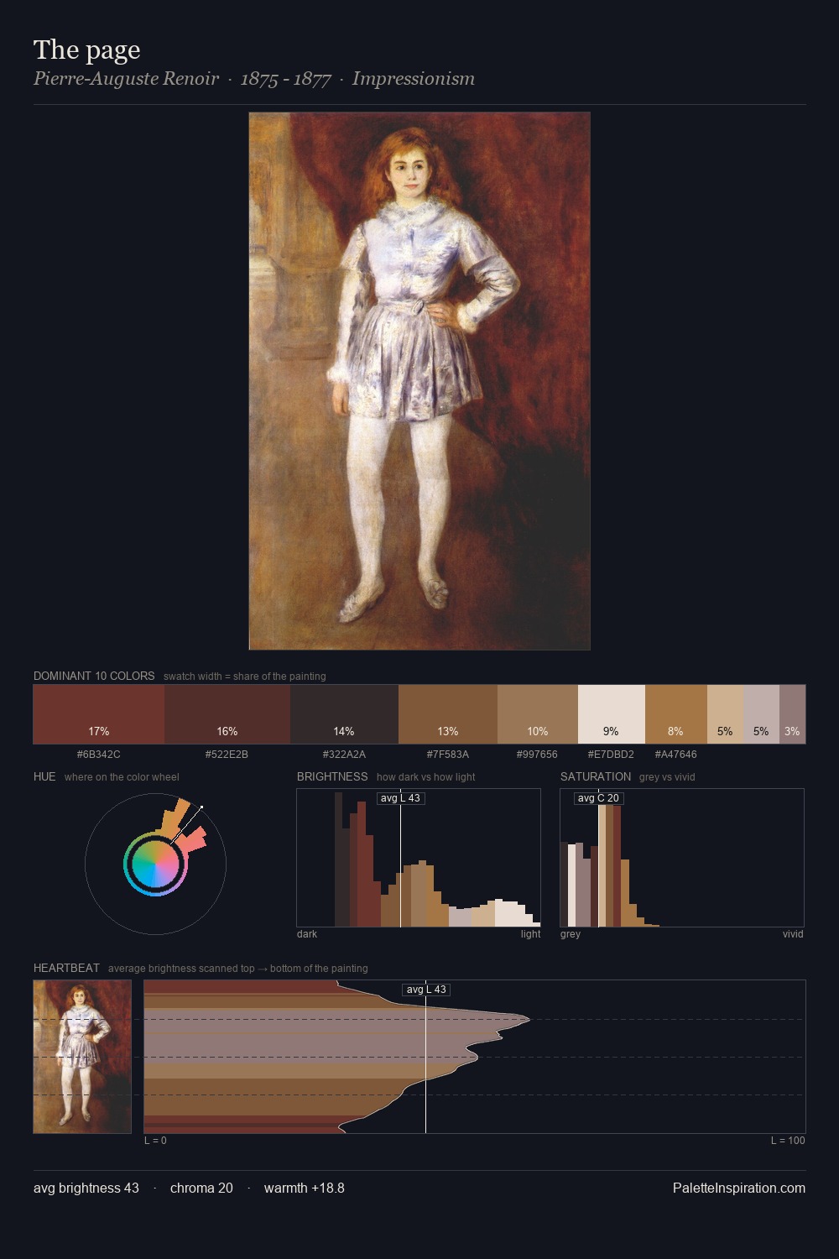The width and height of the screenshot is (839, 1259).
Task: Click the BRIGHTNESS section heading
Action: point(332,776)
